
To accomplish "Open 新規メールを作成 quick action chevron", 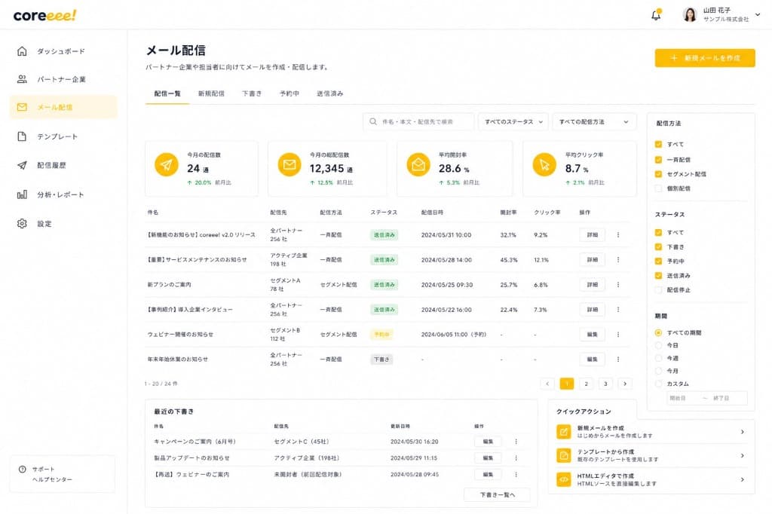I will tap(743, 432).
